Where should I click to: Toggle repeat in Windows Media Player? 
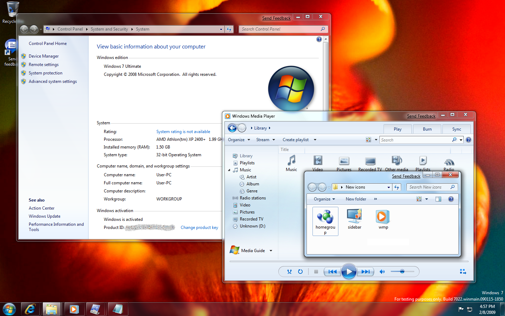coord(300,272)
